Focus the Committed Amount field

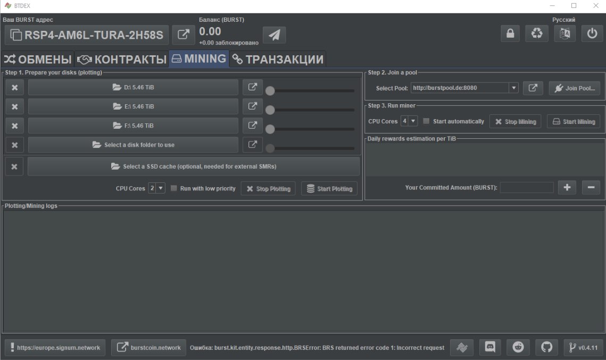(527, 187)
